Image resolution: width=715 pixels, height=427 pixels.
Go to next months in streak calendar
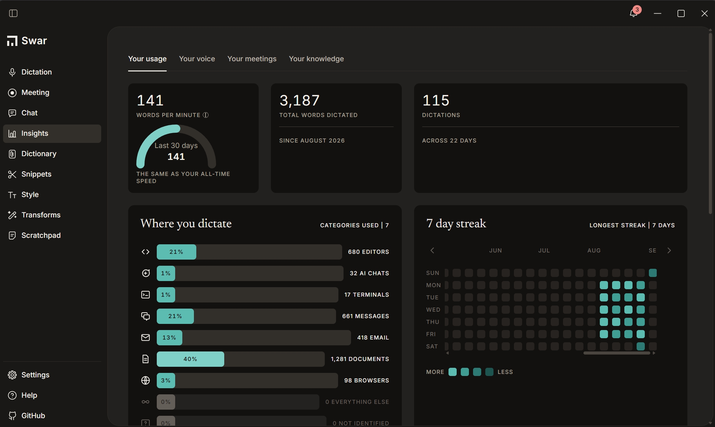click(669, 250)
